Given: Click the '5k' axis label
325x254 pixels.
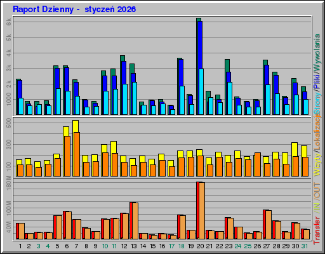Looking at the screenshot, I should (9, 37).
